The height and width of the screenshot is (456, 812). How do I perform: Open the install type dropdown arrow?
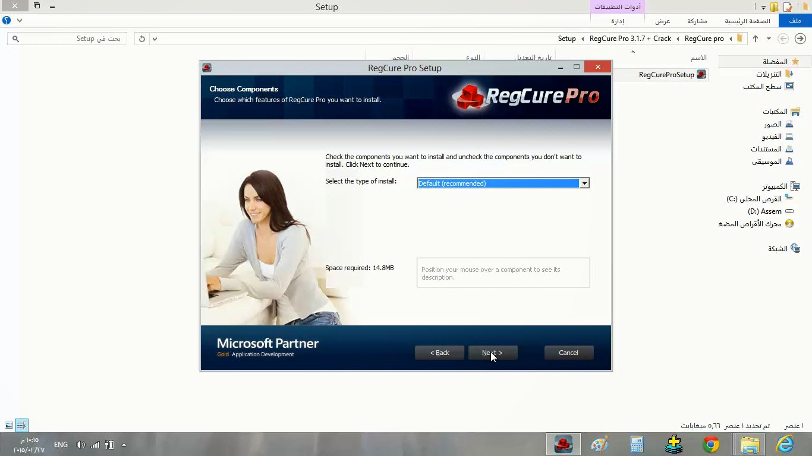pos(584,183)
